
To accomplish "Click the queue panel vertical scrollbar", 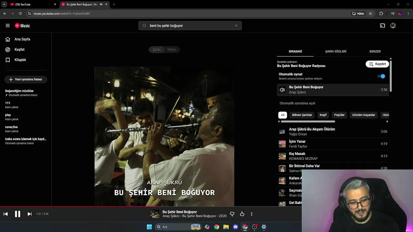I will click(390, 76).
